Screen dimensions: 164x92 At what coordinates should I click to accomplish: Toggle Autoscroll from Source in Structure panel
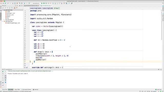(17, 8)
